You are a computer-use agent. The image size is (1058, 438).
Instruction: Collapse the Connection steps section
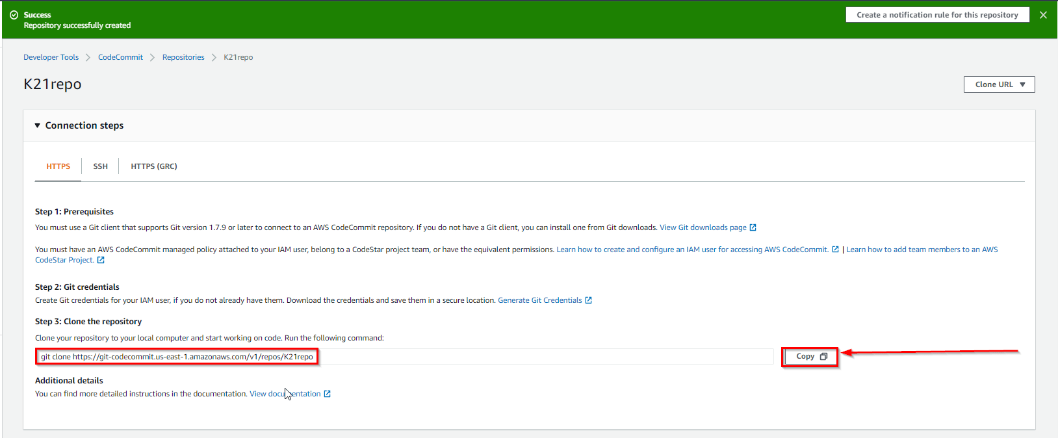click(x=38, y=125)
